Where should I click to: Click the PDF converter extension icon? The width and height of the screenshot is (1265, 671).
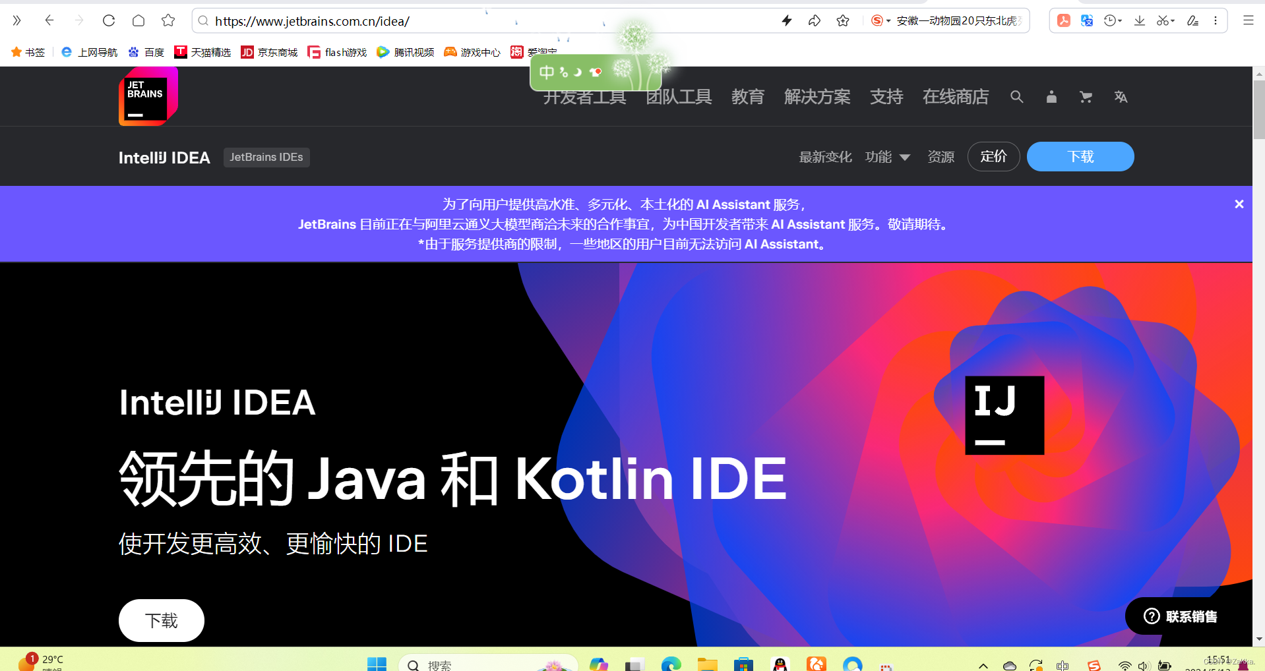(x=1064, y=20)
